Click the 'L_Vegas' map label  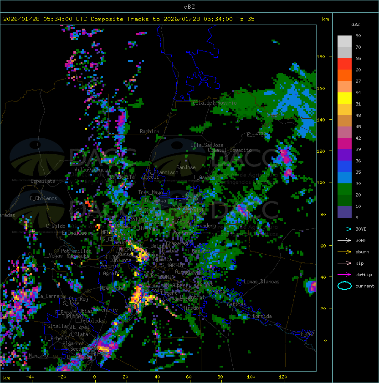[53, 256]
